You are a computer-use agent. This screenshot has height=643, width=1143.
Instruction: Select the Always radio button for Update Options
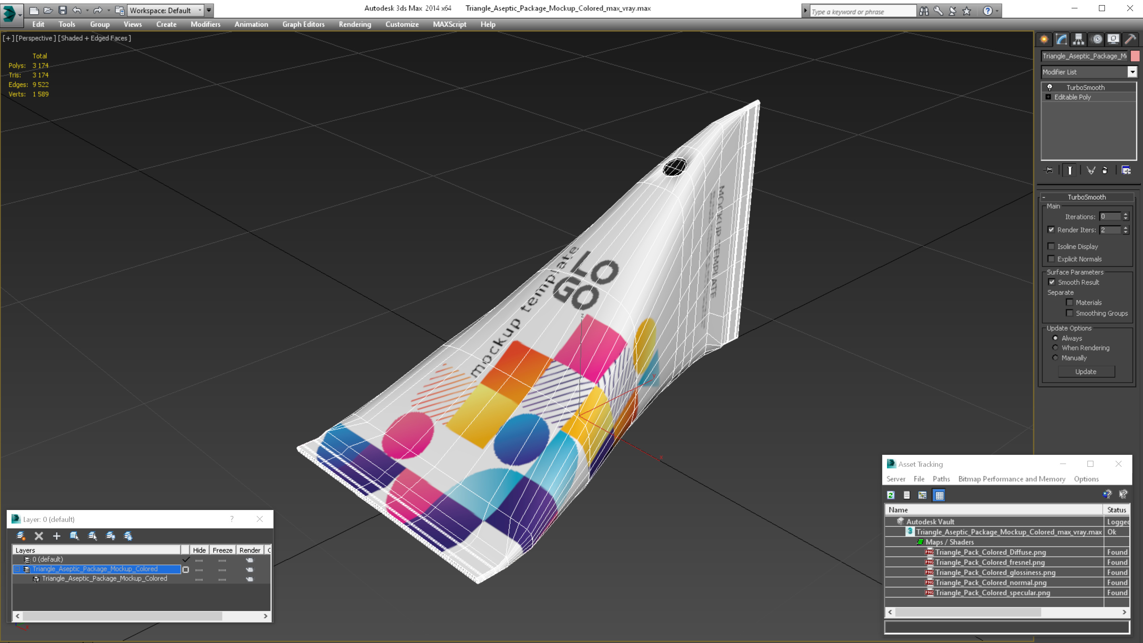(x=1055, y=338)
